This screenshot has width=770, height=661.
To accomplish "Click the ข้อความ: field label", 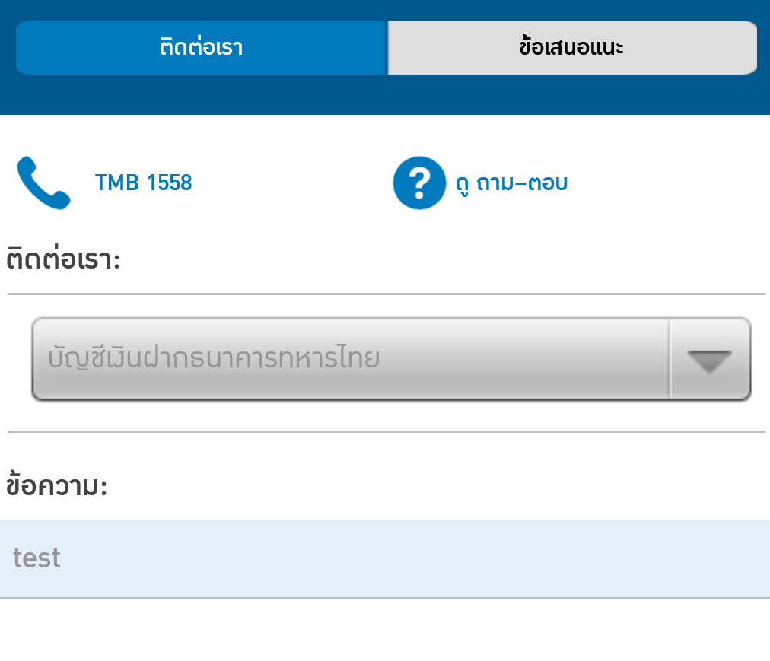I will tap(57, 486).
